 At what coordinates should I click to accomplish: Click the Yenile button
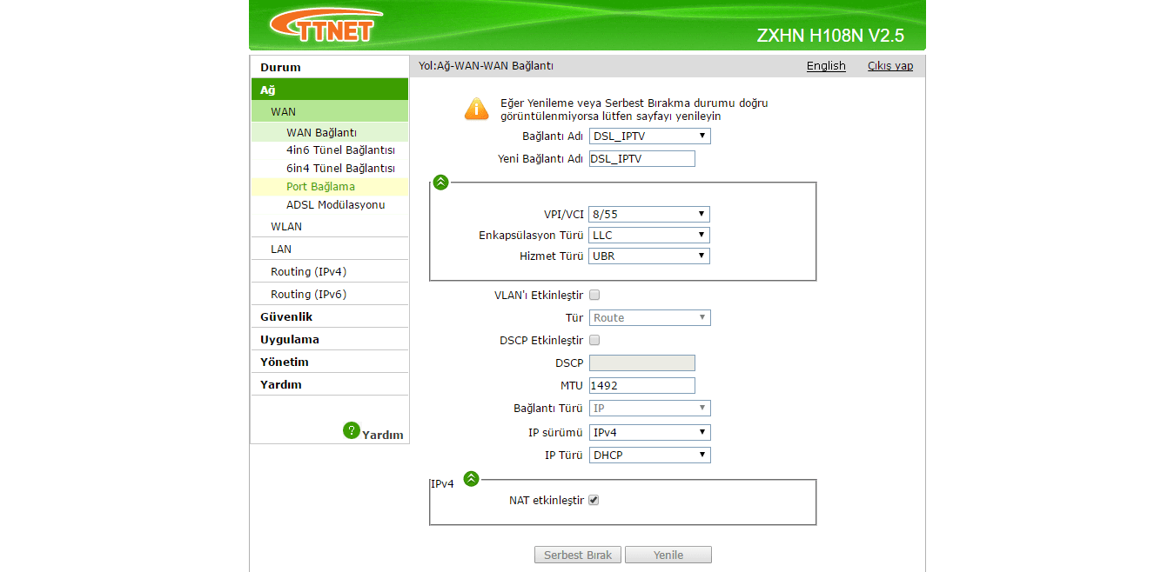pos(668,555)
